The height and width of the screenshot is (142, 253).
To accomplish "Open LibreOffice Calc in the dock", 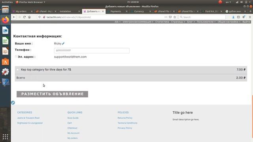I will [5, 41].
